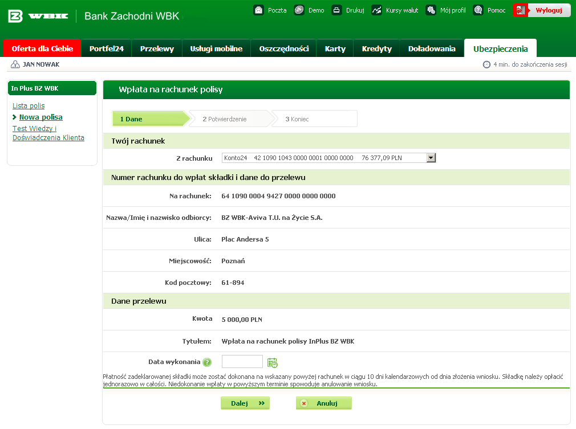Screen dimensions: 576x429
Task: Click the Demo link text
Action: [x=317, y=10]
